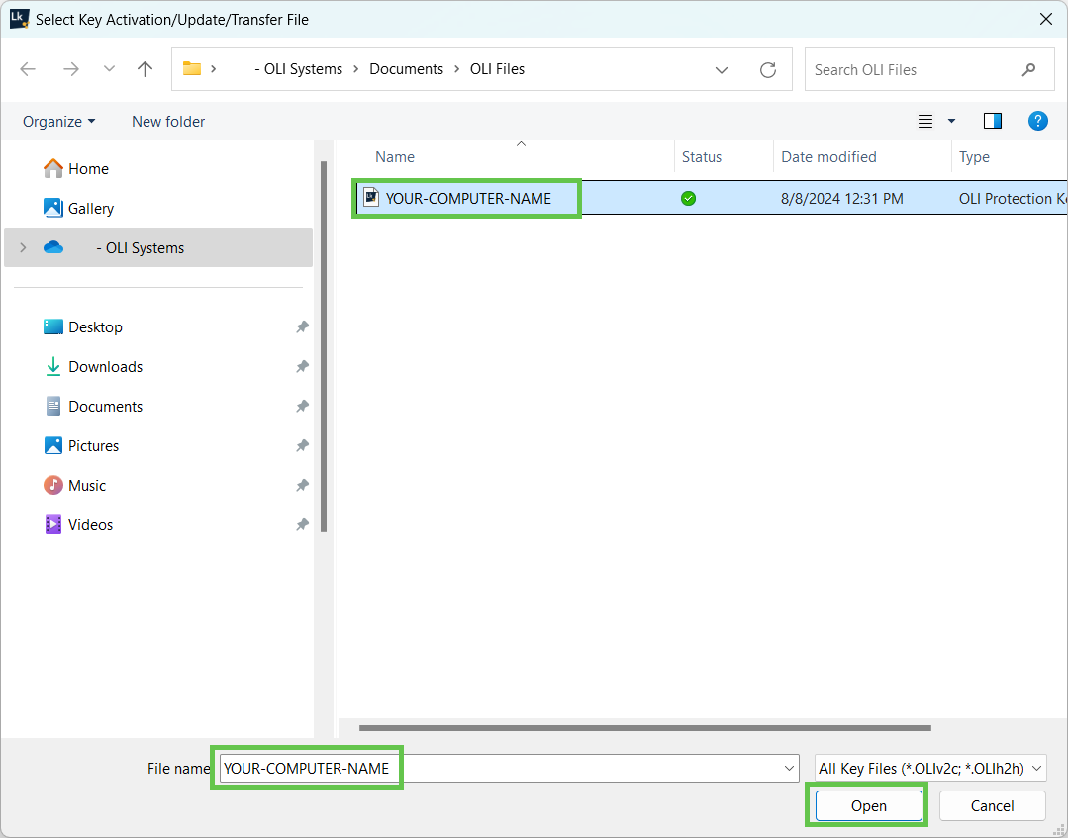This screenshot has width=1068, height=838.
Task: Click the file's OLI key icon
Action: pos(371,198)
